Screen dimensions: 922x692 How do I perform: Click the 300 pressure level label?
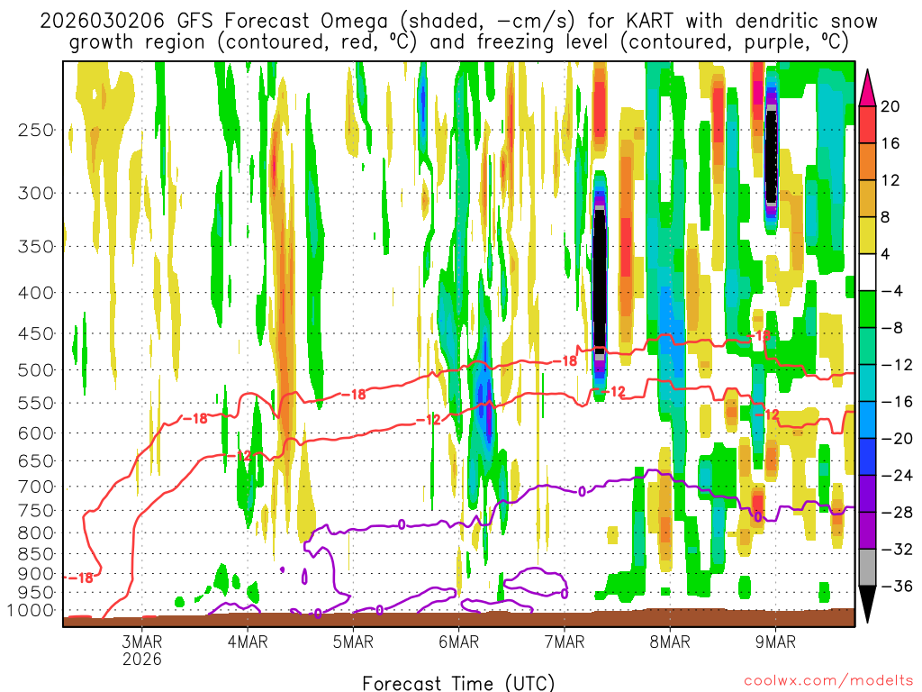tap(36, 193)
